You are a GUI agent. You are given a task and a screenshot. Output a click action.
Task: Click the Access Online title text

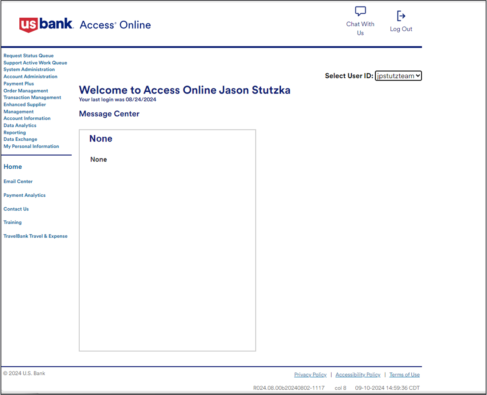(115, 25)
